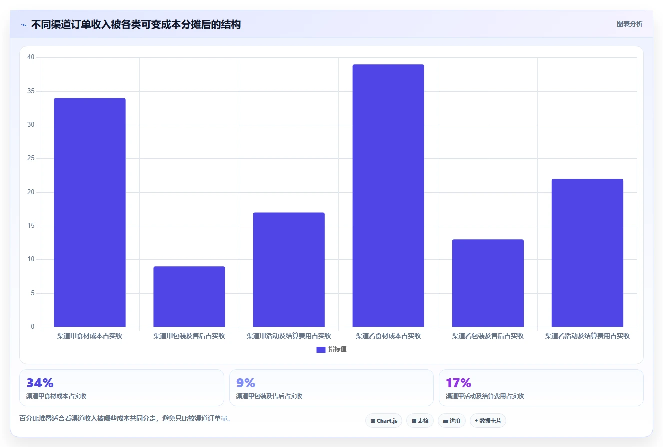Select the 进度 tag button

pyautogui.click(x=452, y=421)
